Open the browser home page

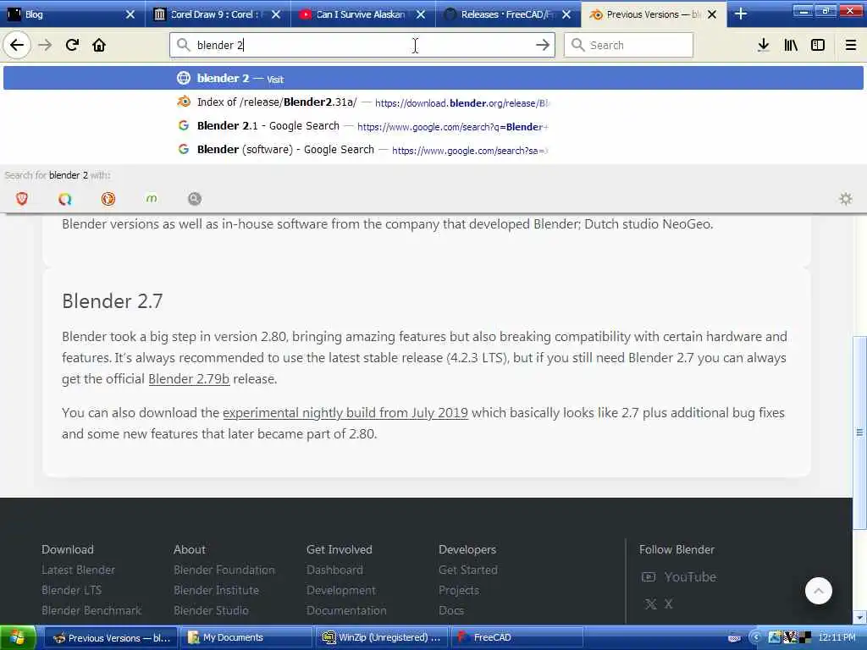point(99,46)
